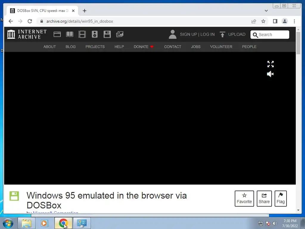
Task: Click the green software floppy icon
Action: pos(14,196)
